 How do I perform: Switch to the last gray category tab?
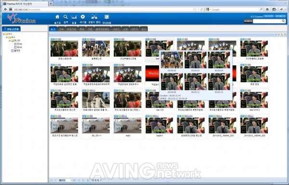click(x=144, y=29)
